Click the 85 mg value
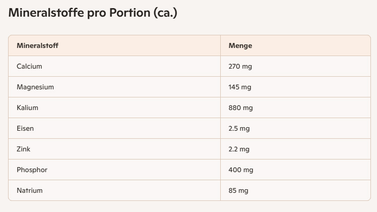377x212 pixels. pyautogui.click(x=238, y=190)
